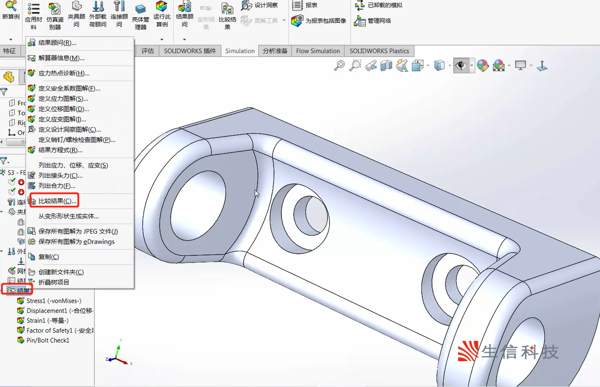
Task: Choose 从变形形状生成实体... menu entry
Action: [80, 216]
